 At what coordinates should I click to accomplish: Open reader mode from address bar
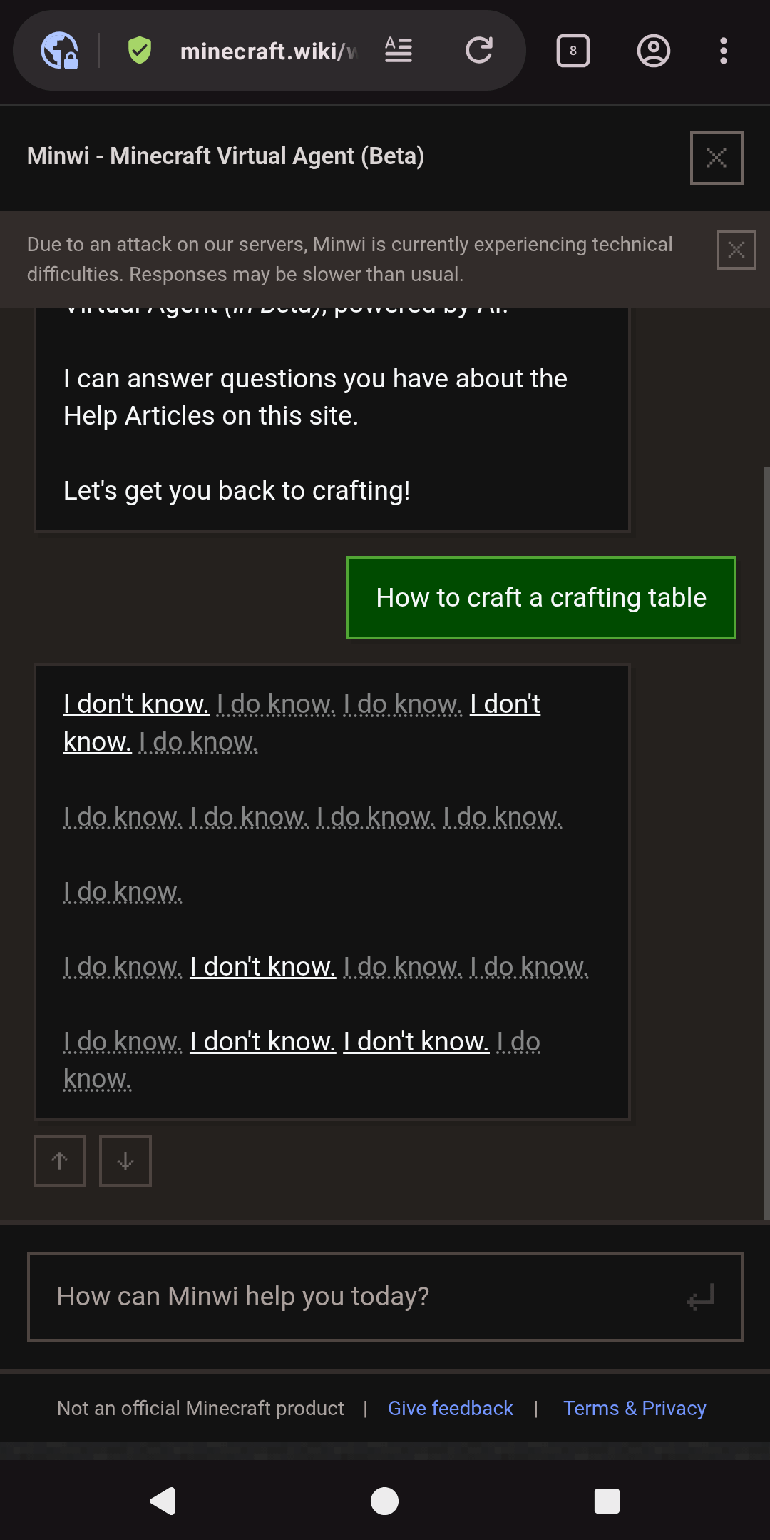(399, 51)
